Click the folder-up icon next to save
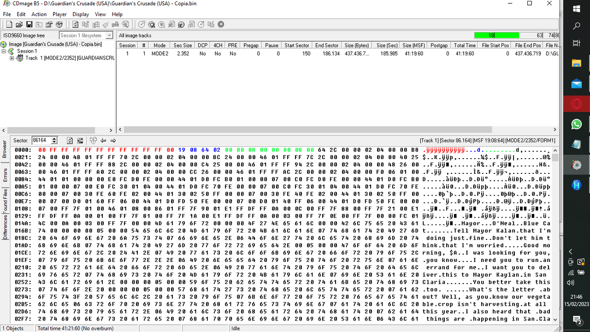Image resolution: width=590 pixels, height=332 pixels. coord(39,24)
